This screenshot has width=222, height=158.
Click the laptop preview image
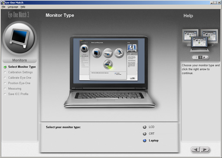109,72
